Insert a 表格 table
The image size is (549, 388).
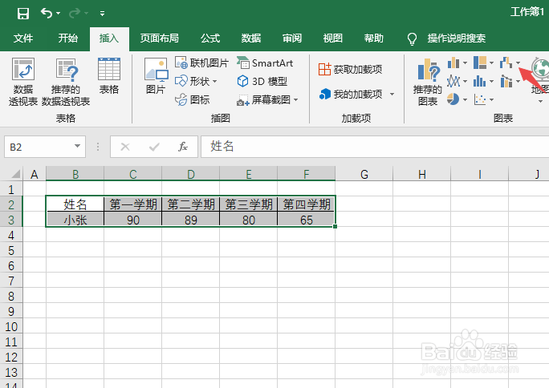[x=109, y=76]
